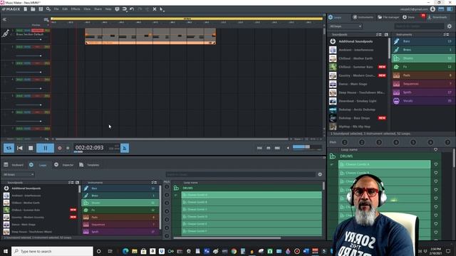This screenshot has width=456, height=256.
Task: Click the trumpet instrument icon on track 1
Action: [6, 33]
